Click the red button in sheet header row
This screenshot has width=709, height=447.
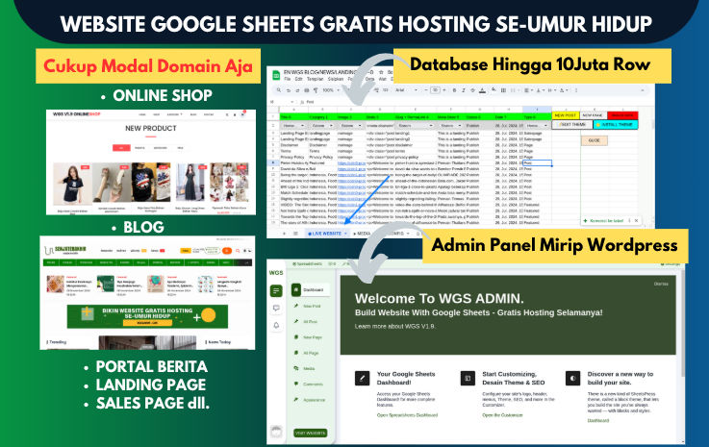click(x=622, y=115)
